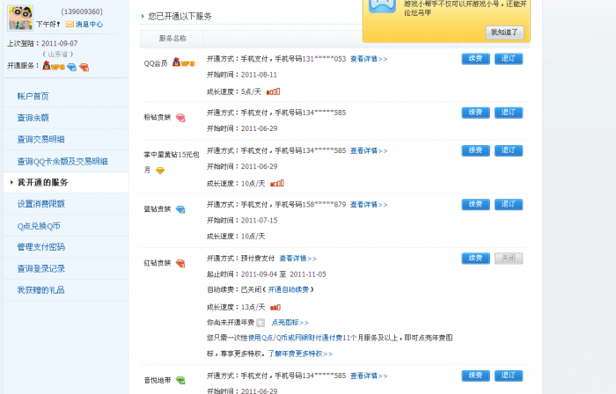Open 设置消费限额 page
The height and width of the screenshot is (394, 616).
coord(40,204)
